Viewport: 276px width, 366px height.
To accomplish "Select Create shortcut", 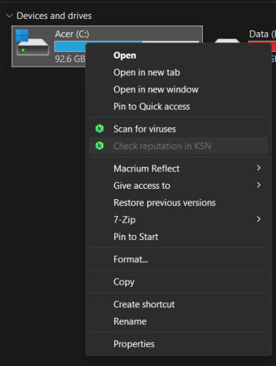I will [x=179, y=305].
